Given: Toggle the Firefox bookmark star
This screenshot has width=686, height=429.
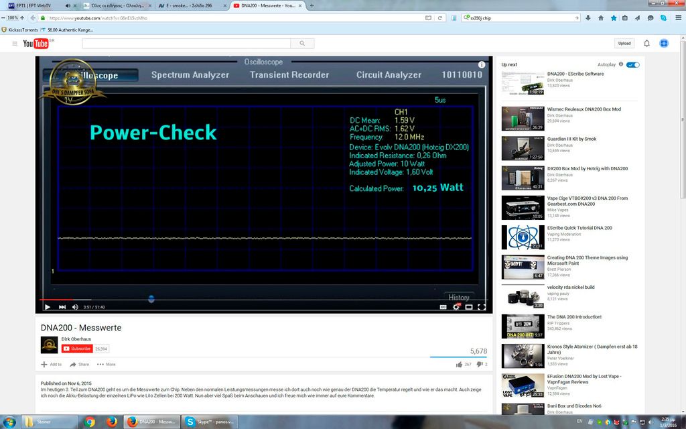Looking at the screenshot, I should tap(614, 18).
